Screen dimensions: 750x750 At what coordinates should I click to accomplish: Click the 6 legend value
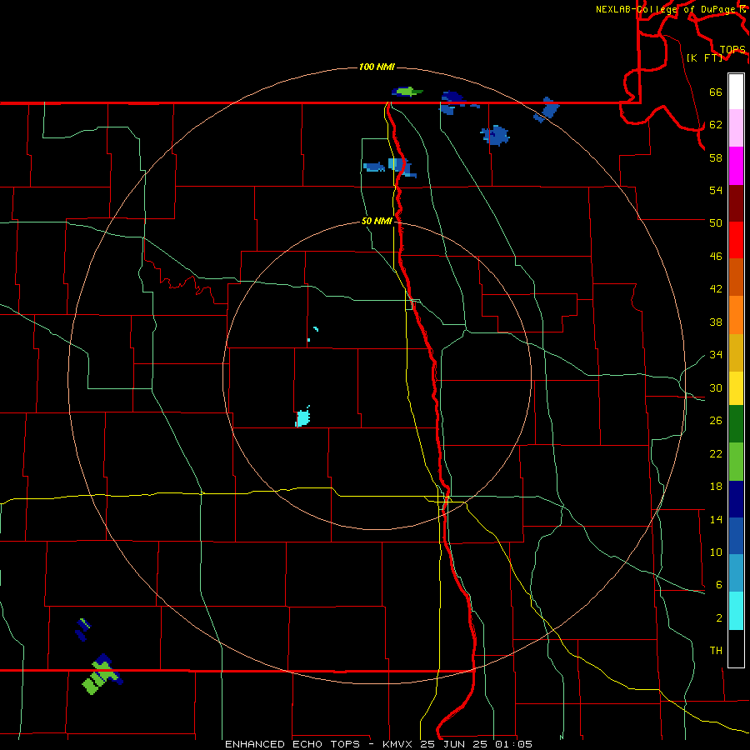[719, 585]
